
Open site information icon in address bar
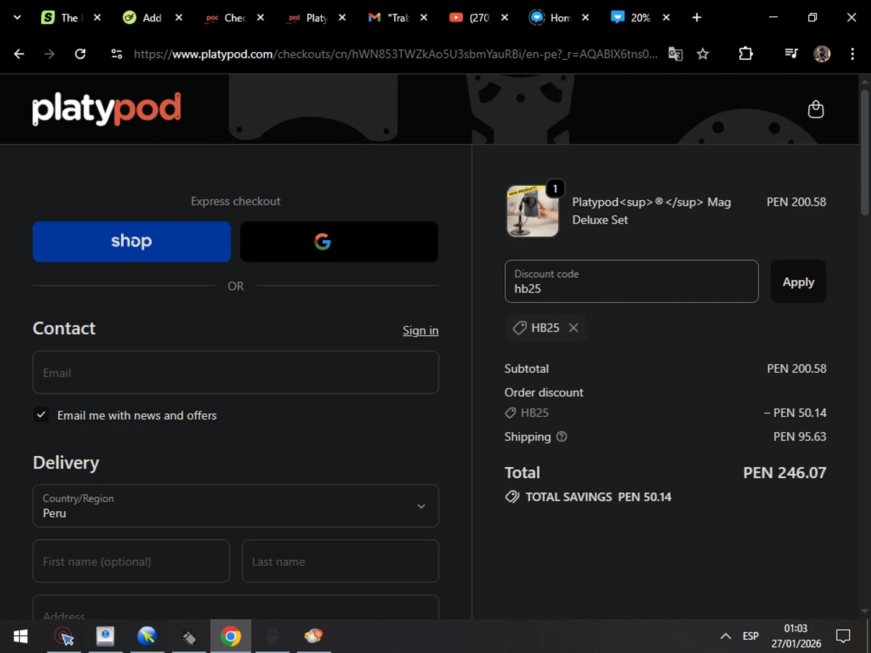point(117,54)
